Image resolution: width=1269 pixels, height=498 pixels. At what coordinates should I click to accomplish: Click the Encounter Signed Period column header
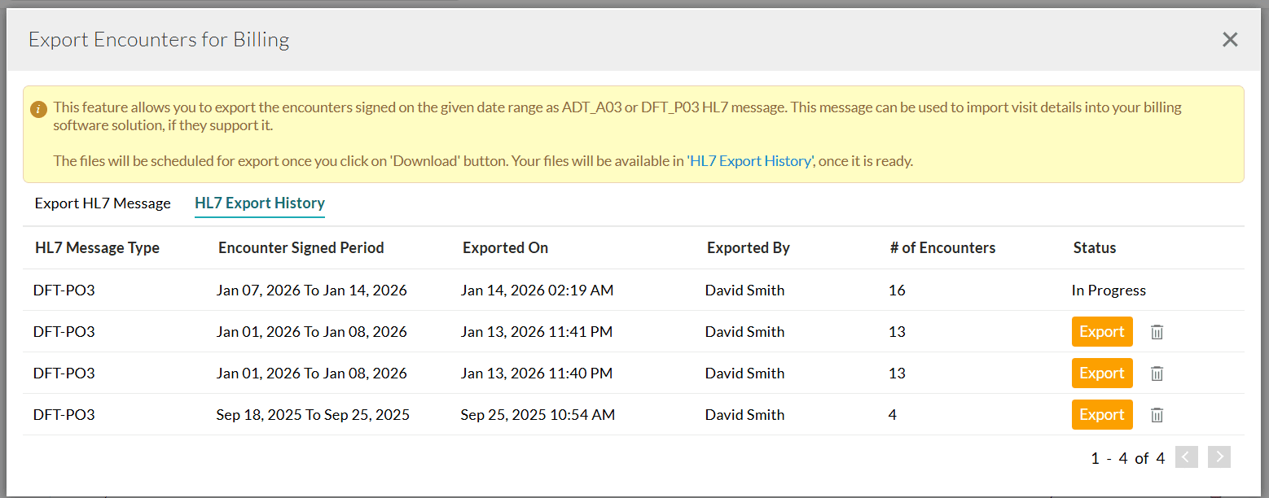coord(301,247)
